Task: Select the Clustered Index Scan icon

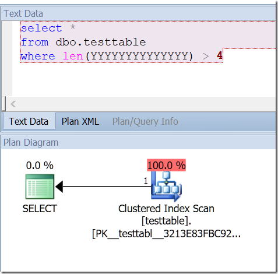Action: 167,187
